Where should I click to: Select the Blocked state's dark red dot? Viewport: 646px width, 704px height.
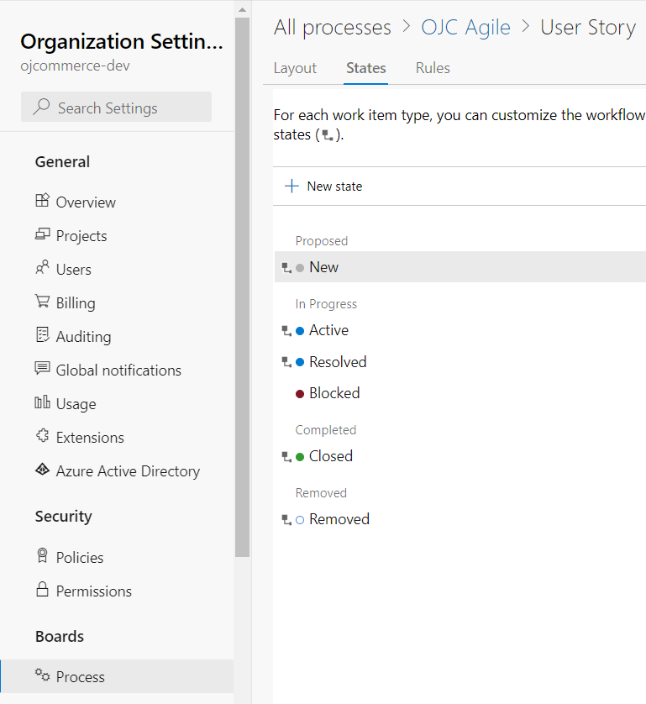pos(300,394)
